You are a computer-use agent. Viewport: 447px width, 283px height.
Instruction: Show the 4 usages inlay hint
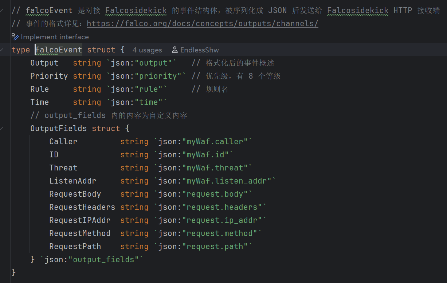147,50
